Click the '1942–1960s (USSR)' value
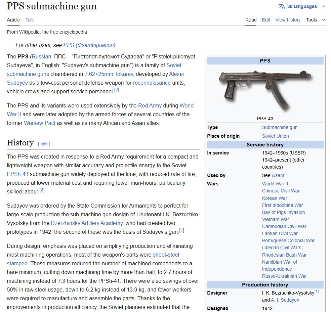Image resolution: width=331 pixels, height=312 pixels. [284, 153]
